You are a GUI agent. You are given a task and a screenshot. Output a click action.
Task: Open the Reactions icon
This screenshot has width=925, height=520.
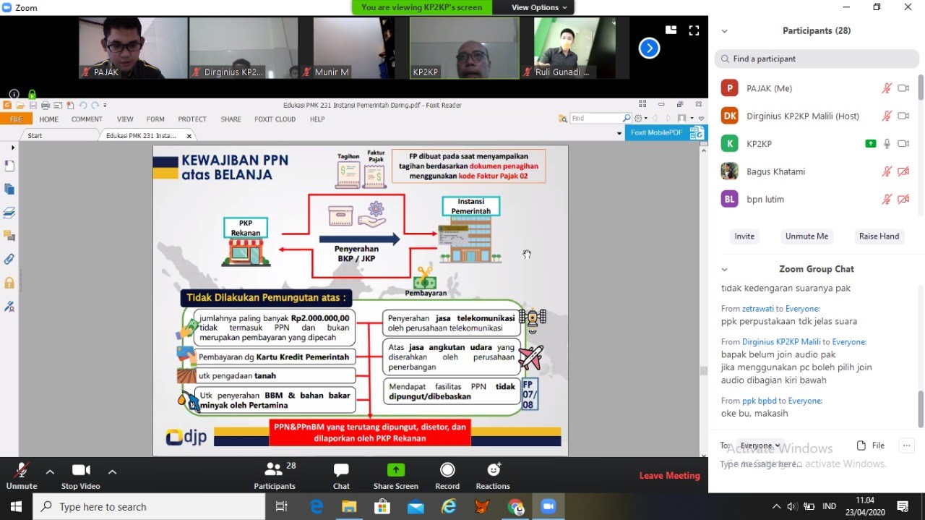coord(493,471)
